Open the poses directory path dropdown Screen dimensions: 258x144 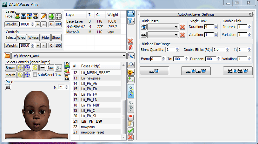[123, 56]
